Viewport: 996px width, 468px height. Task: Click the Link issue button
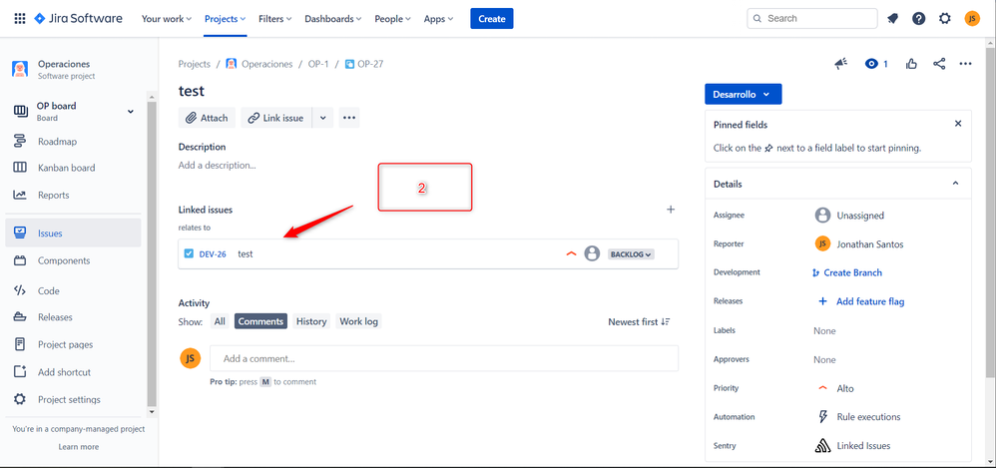[x=275, y=118]
